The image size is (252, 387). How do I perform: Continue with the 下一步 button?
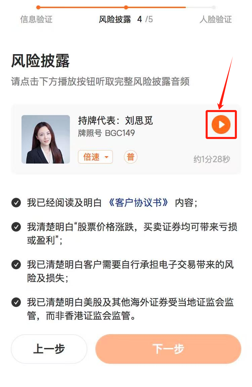pyautogui.click(x=168, y=349)
